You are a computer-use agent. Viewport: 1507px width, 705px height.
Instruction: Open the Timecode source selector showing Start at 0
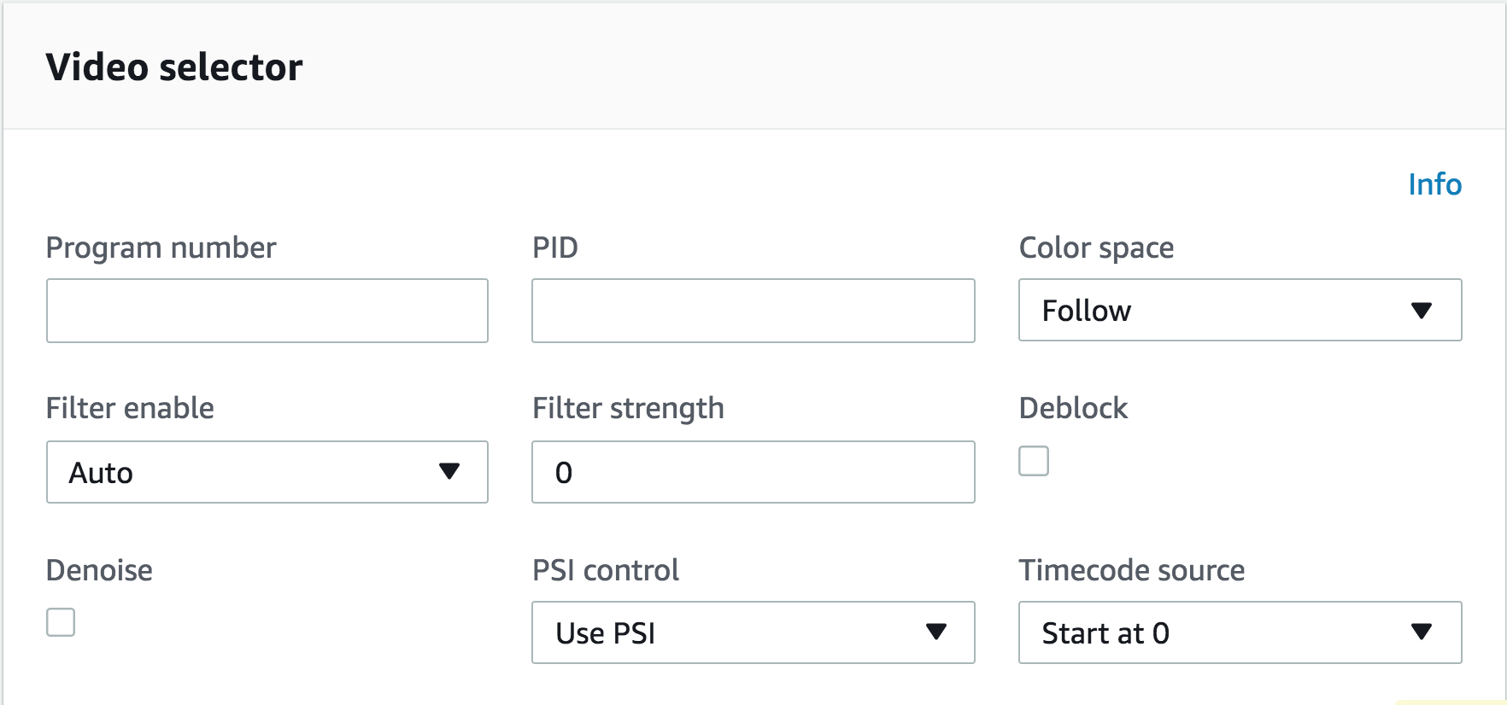point(1240,632)
